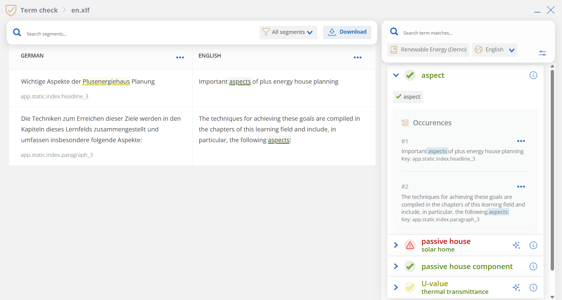Click occurrence #2 text in Occurences
Image resolution: width=562 pixels, height=300 pixels.
[463, 204]
